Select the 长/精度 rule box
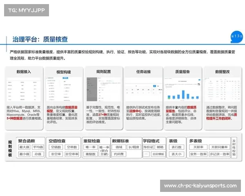 pos(134,147)
